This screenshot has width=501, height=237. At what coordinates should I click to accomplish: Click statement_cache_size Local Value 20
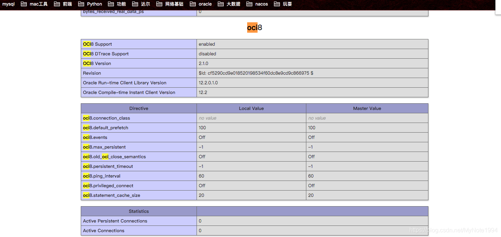tap(201, 195)
